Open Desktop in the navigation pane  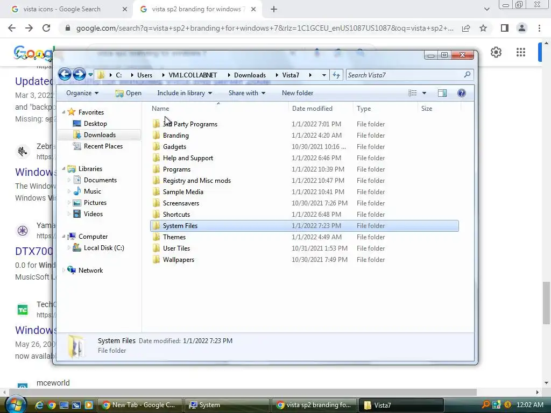click(x=95, y=123)
